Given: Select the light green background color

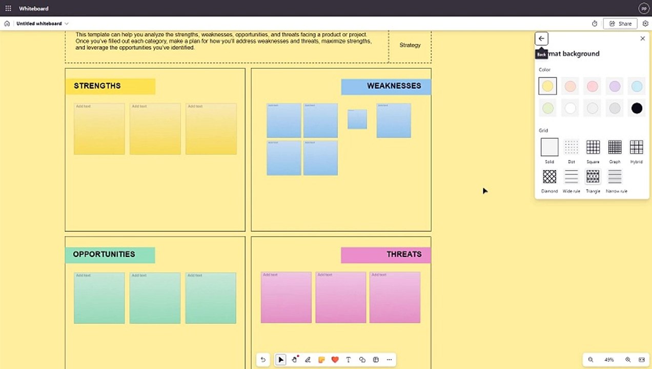Looking at the screenshot, I should [x=547, y=108].
